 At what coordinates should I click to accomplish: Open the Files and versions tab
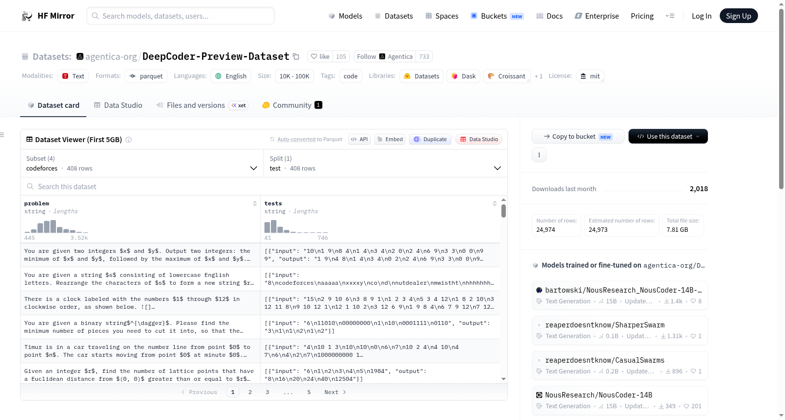(202, 105)
